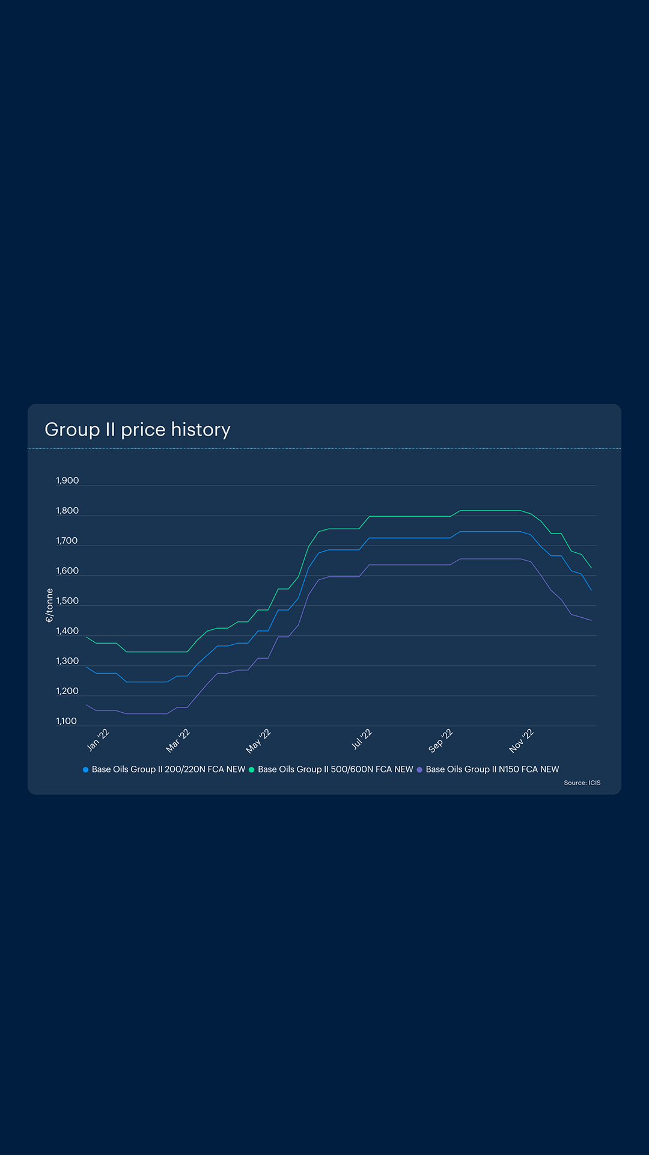Toggle the Base Oils Group II 200/220N series label
Image resolution: width=649 pixels, height=1155 pixels.
point(168,769)
